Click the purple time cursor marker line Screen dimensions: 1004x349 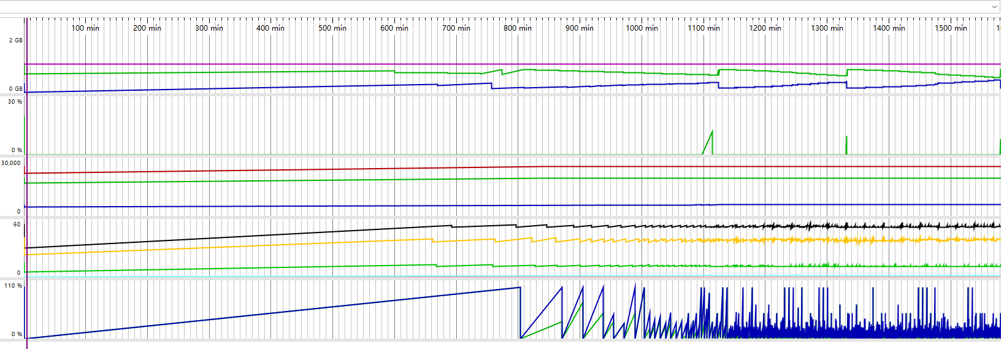point(27,184)
